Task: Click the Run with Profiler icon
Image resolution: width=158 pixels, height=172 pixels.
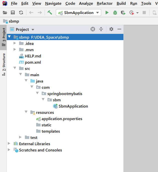Action: pos(132,13)
